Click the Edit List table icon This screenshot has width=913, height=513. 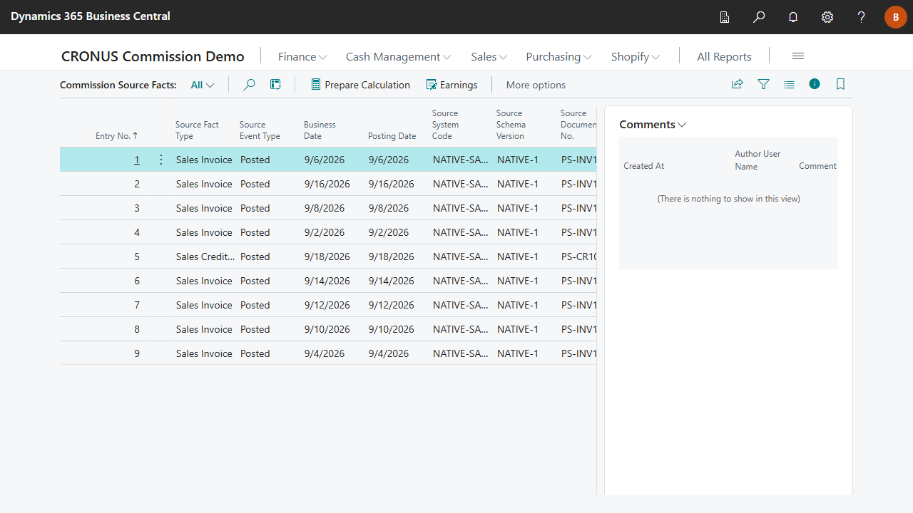coord(275,85)
